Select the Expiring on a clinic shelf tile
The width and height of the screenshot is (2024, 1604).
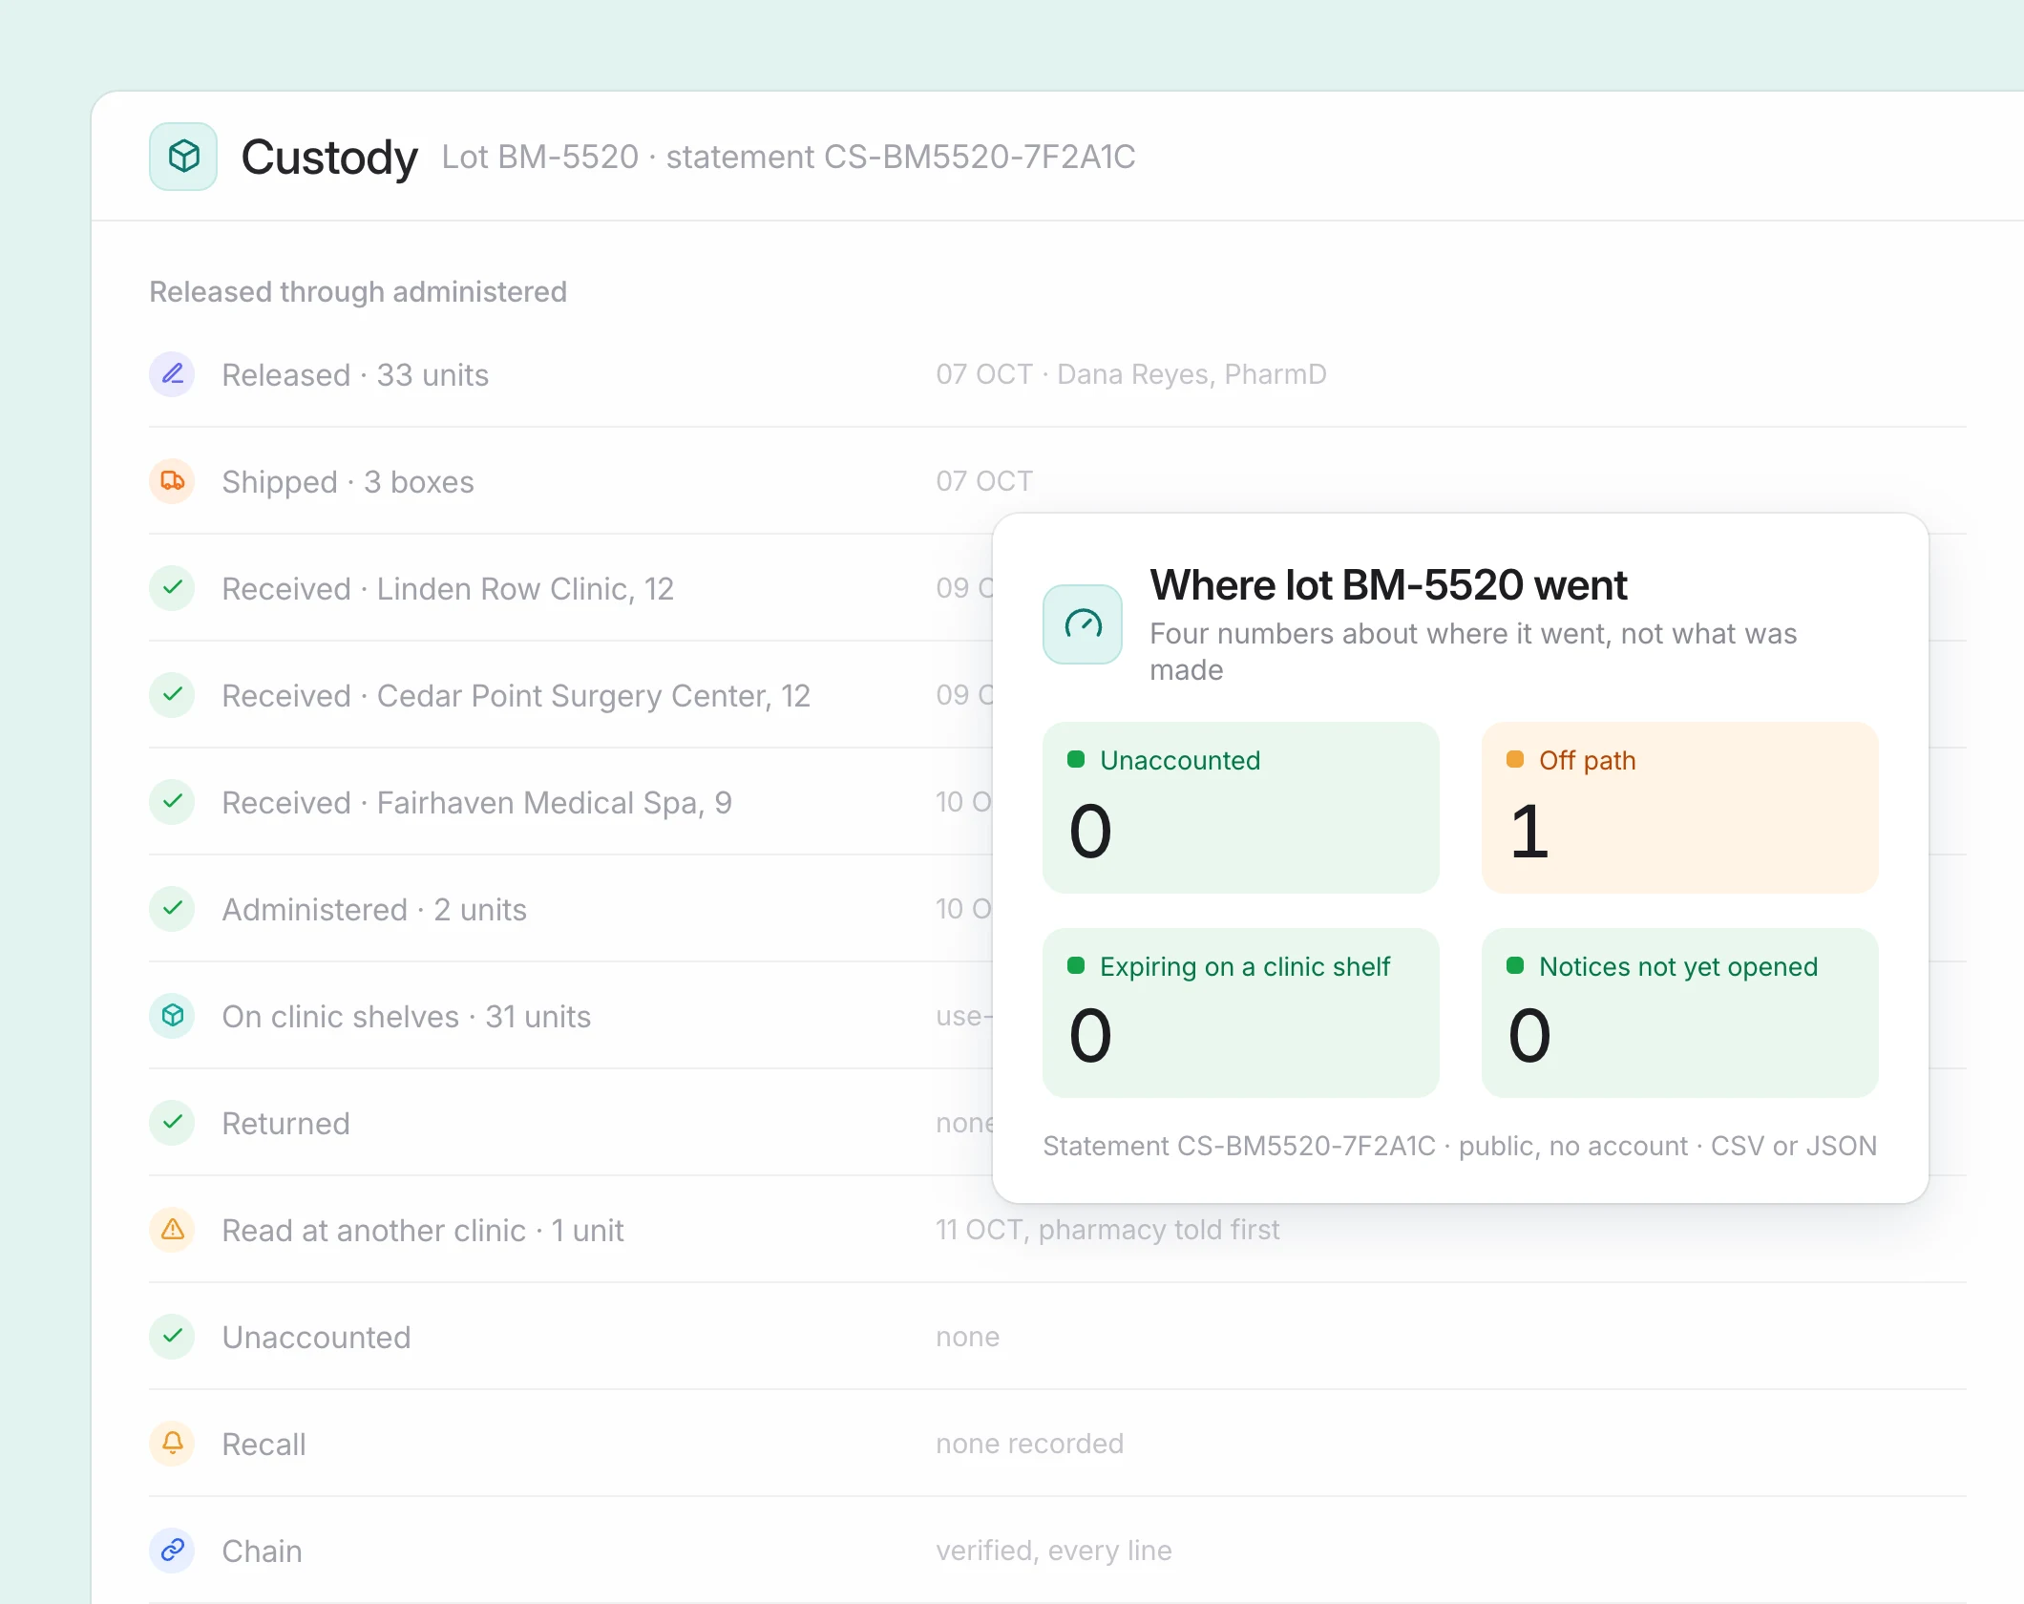1241,1013
